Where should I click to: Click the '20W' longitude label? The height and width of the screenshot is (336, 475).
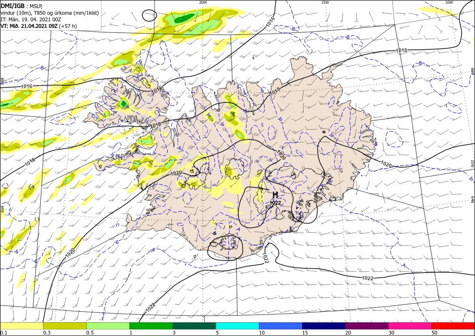[x=203, y=2]
